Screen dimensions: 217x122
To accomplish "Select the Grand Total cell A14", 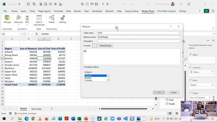I will click(12, 84).
